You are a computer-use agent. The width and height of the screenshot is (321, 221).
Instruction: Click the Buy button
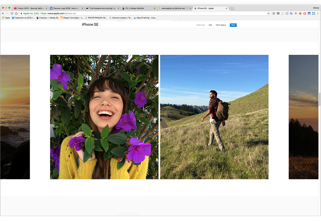click(233, 25)
